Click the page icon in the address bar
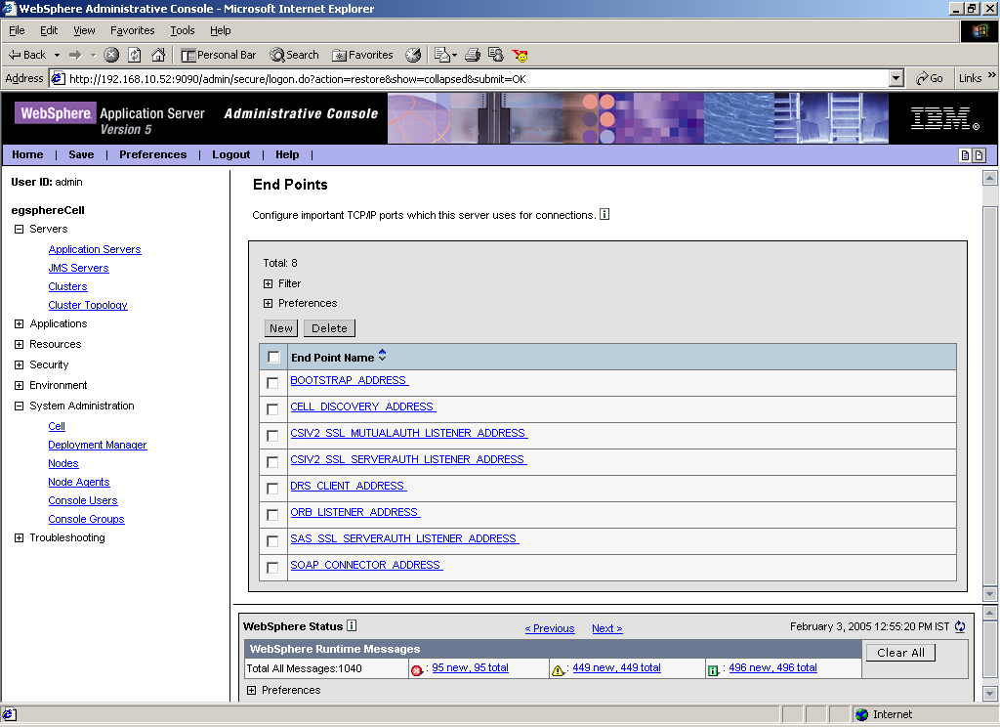 tap(58, 78)
